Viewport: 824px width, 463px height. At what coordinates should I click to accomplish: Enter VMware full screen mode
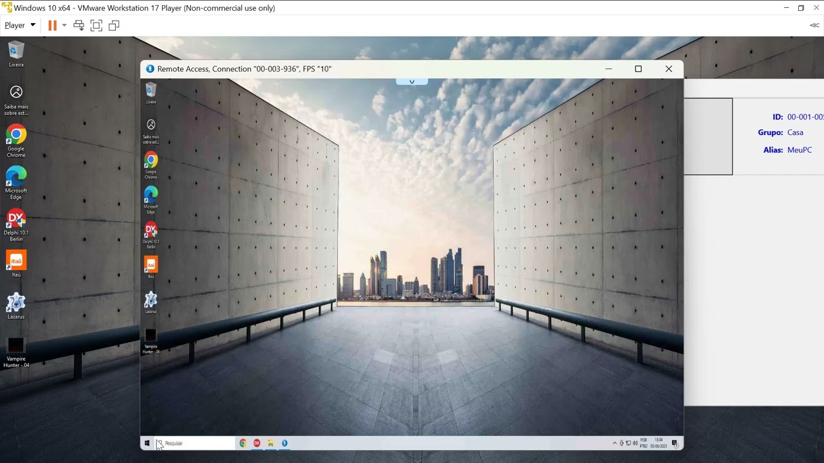(96, 25)
